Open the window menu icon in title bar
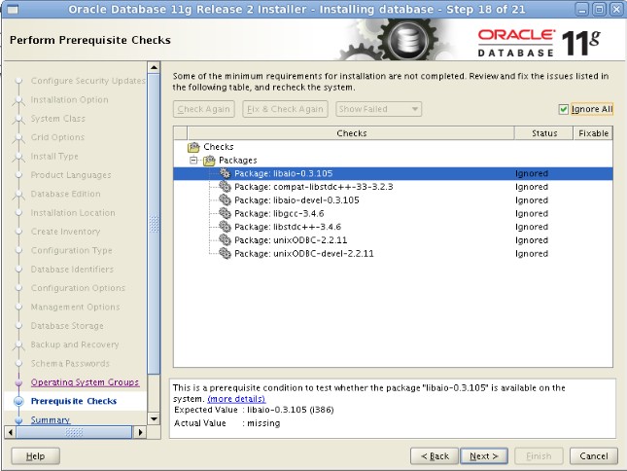 tap(13, 9)
